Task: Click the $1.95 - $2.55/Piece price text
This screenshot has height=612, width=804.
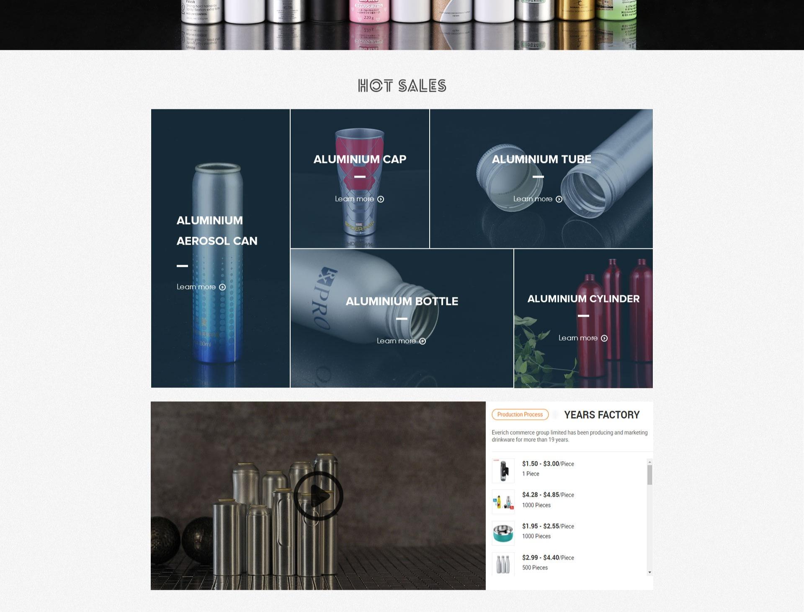Action: coord(548,526)
